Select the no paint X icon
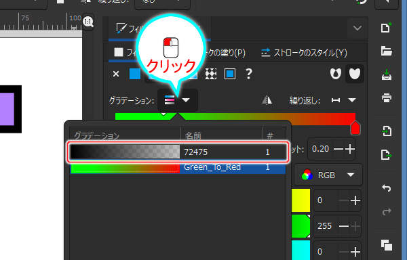Viewport: 407px width, 260px height. pos(116,74)
